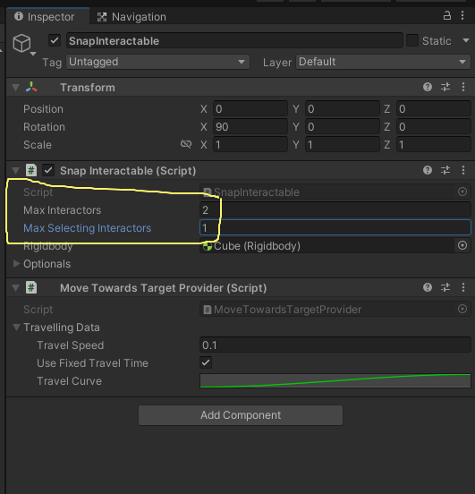Open Move Towards Target Provider help

(x=428, y=287)
